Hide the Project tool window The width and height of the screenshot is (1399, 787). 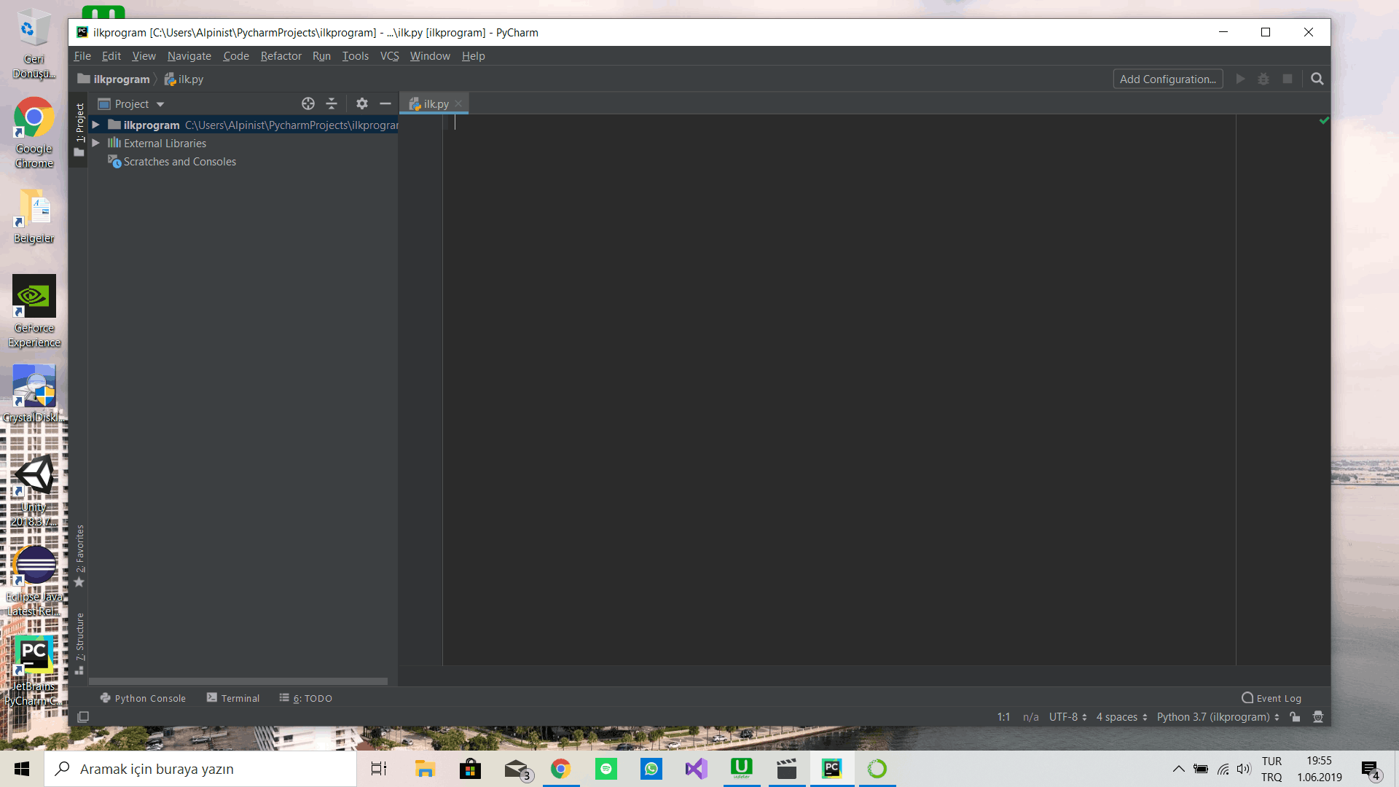[385, 103]
